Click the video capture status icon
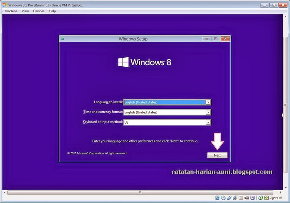The image size is (290, 203). 246,198
